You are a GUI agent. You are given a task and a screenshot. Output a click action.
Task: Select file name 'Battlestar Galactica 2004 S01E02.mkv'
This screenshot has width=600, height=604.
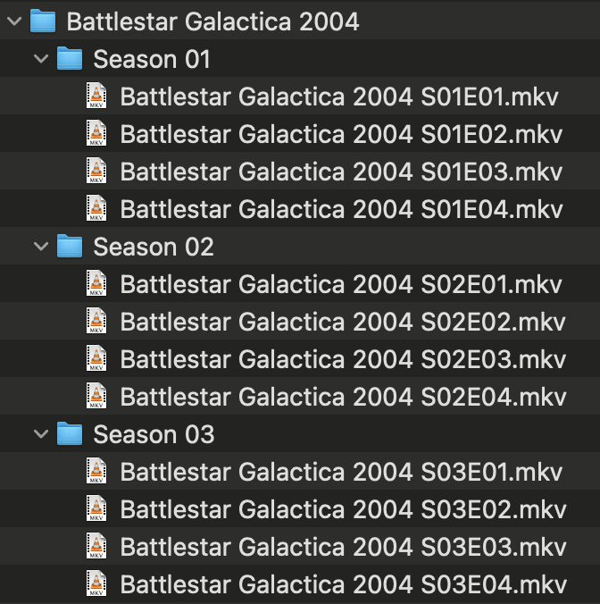[341, 134]
